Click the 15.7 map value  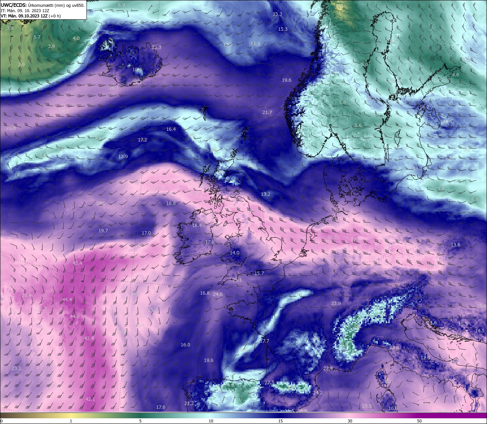click(x=259, y=273)
